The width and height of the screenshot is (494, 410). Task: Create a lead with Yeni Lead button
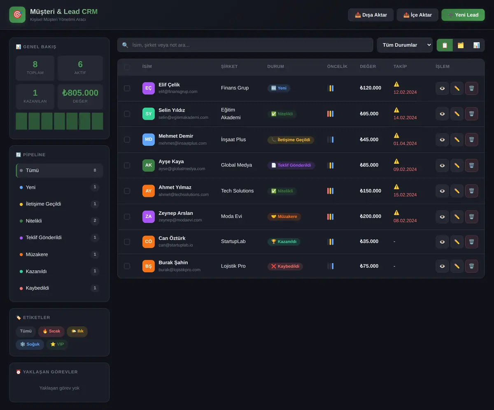463,15
